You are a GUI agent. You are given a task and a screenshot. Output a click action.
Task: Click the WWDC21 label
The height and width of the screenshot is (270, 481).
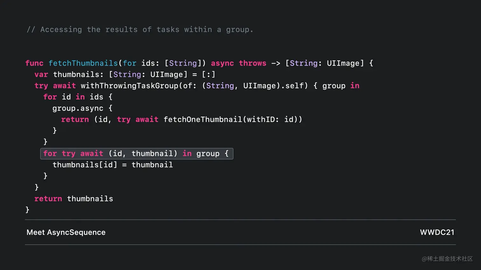point(437,232)
